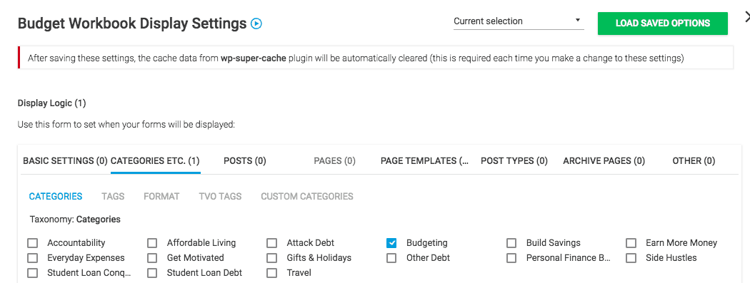Switch to Basic Settings (0) tab
This screenshot has height=283, width=750.
[65, 161]
